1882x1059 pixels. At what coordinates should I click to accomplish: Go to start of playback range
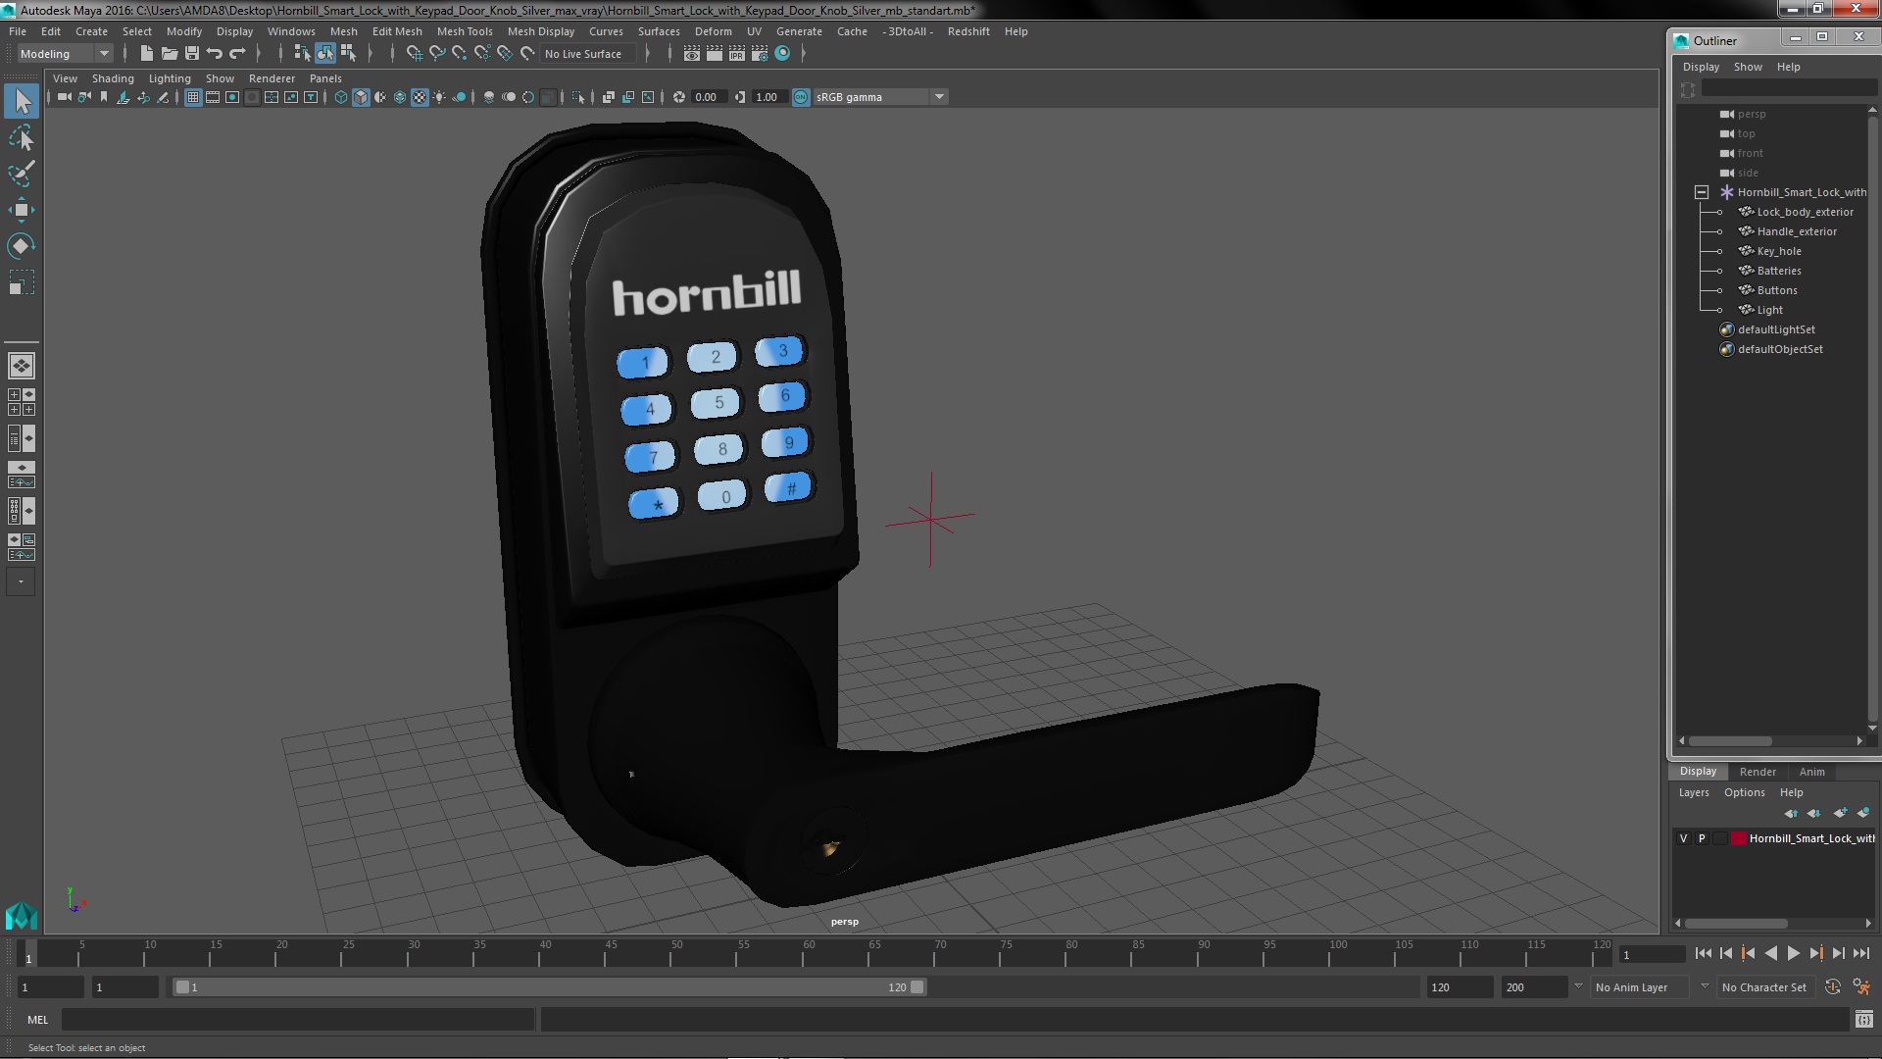1704,953
